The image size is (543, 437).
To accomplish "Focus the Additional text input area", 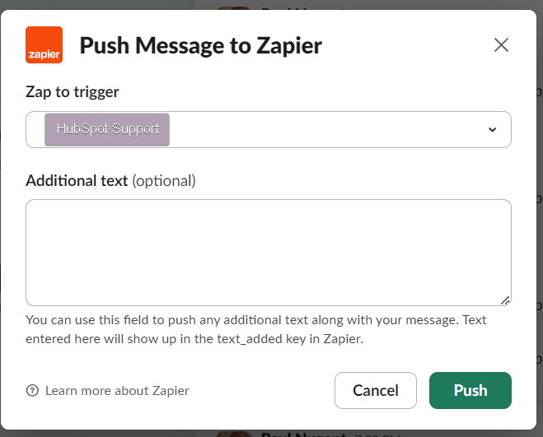I will [x=268, y=252].
